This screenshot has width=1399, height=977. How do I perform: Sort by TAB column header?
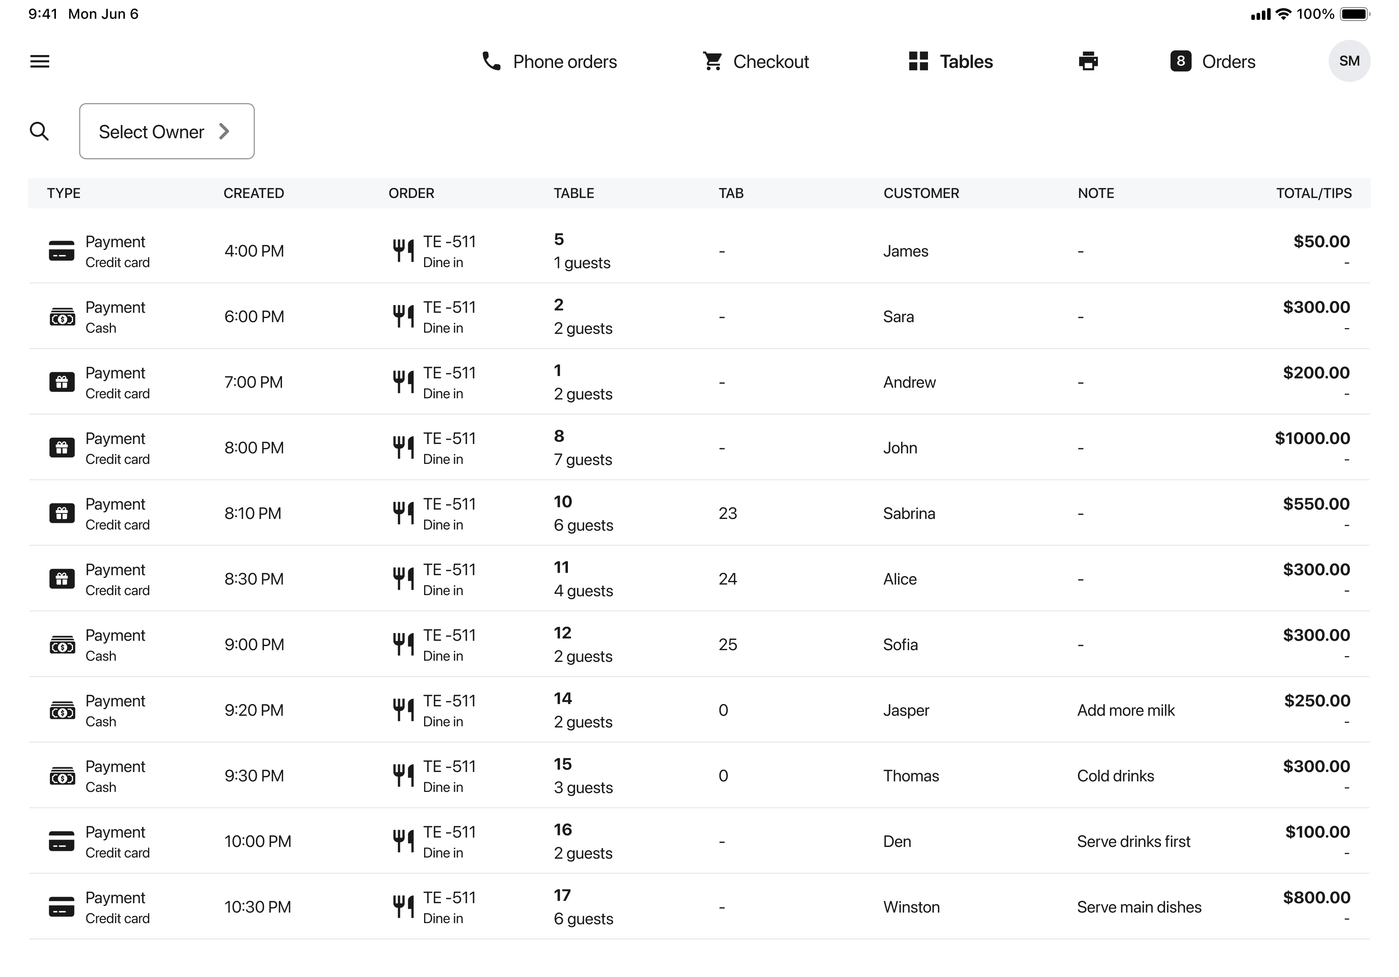coord(731,193)
